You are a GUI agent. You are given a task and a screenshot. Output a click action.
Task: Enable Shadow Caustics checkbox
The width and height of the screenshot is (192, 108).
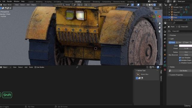coord(180,63)
